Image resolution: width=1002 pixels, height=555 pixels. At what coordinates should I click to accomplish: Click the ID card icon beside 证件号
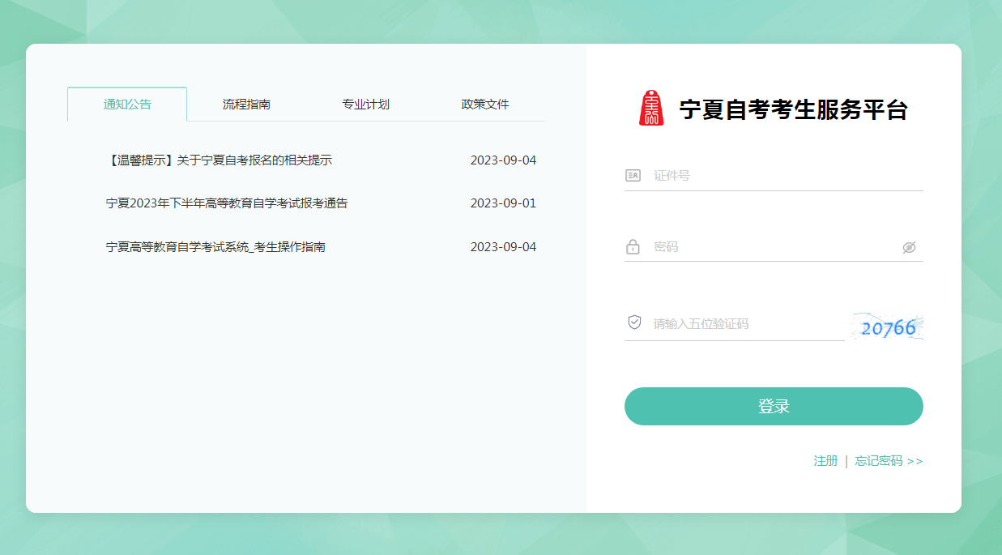pyautogui.click(x=633, y=175)
